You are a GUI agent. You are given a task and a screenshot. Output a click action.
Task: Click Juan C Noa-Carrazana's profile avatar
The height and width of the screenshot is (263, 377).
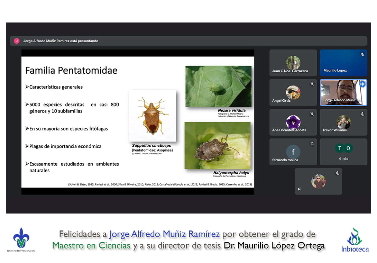pos(293,63)
